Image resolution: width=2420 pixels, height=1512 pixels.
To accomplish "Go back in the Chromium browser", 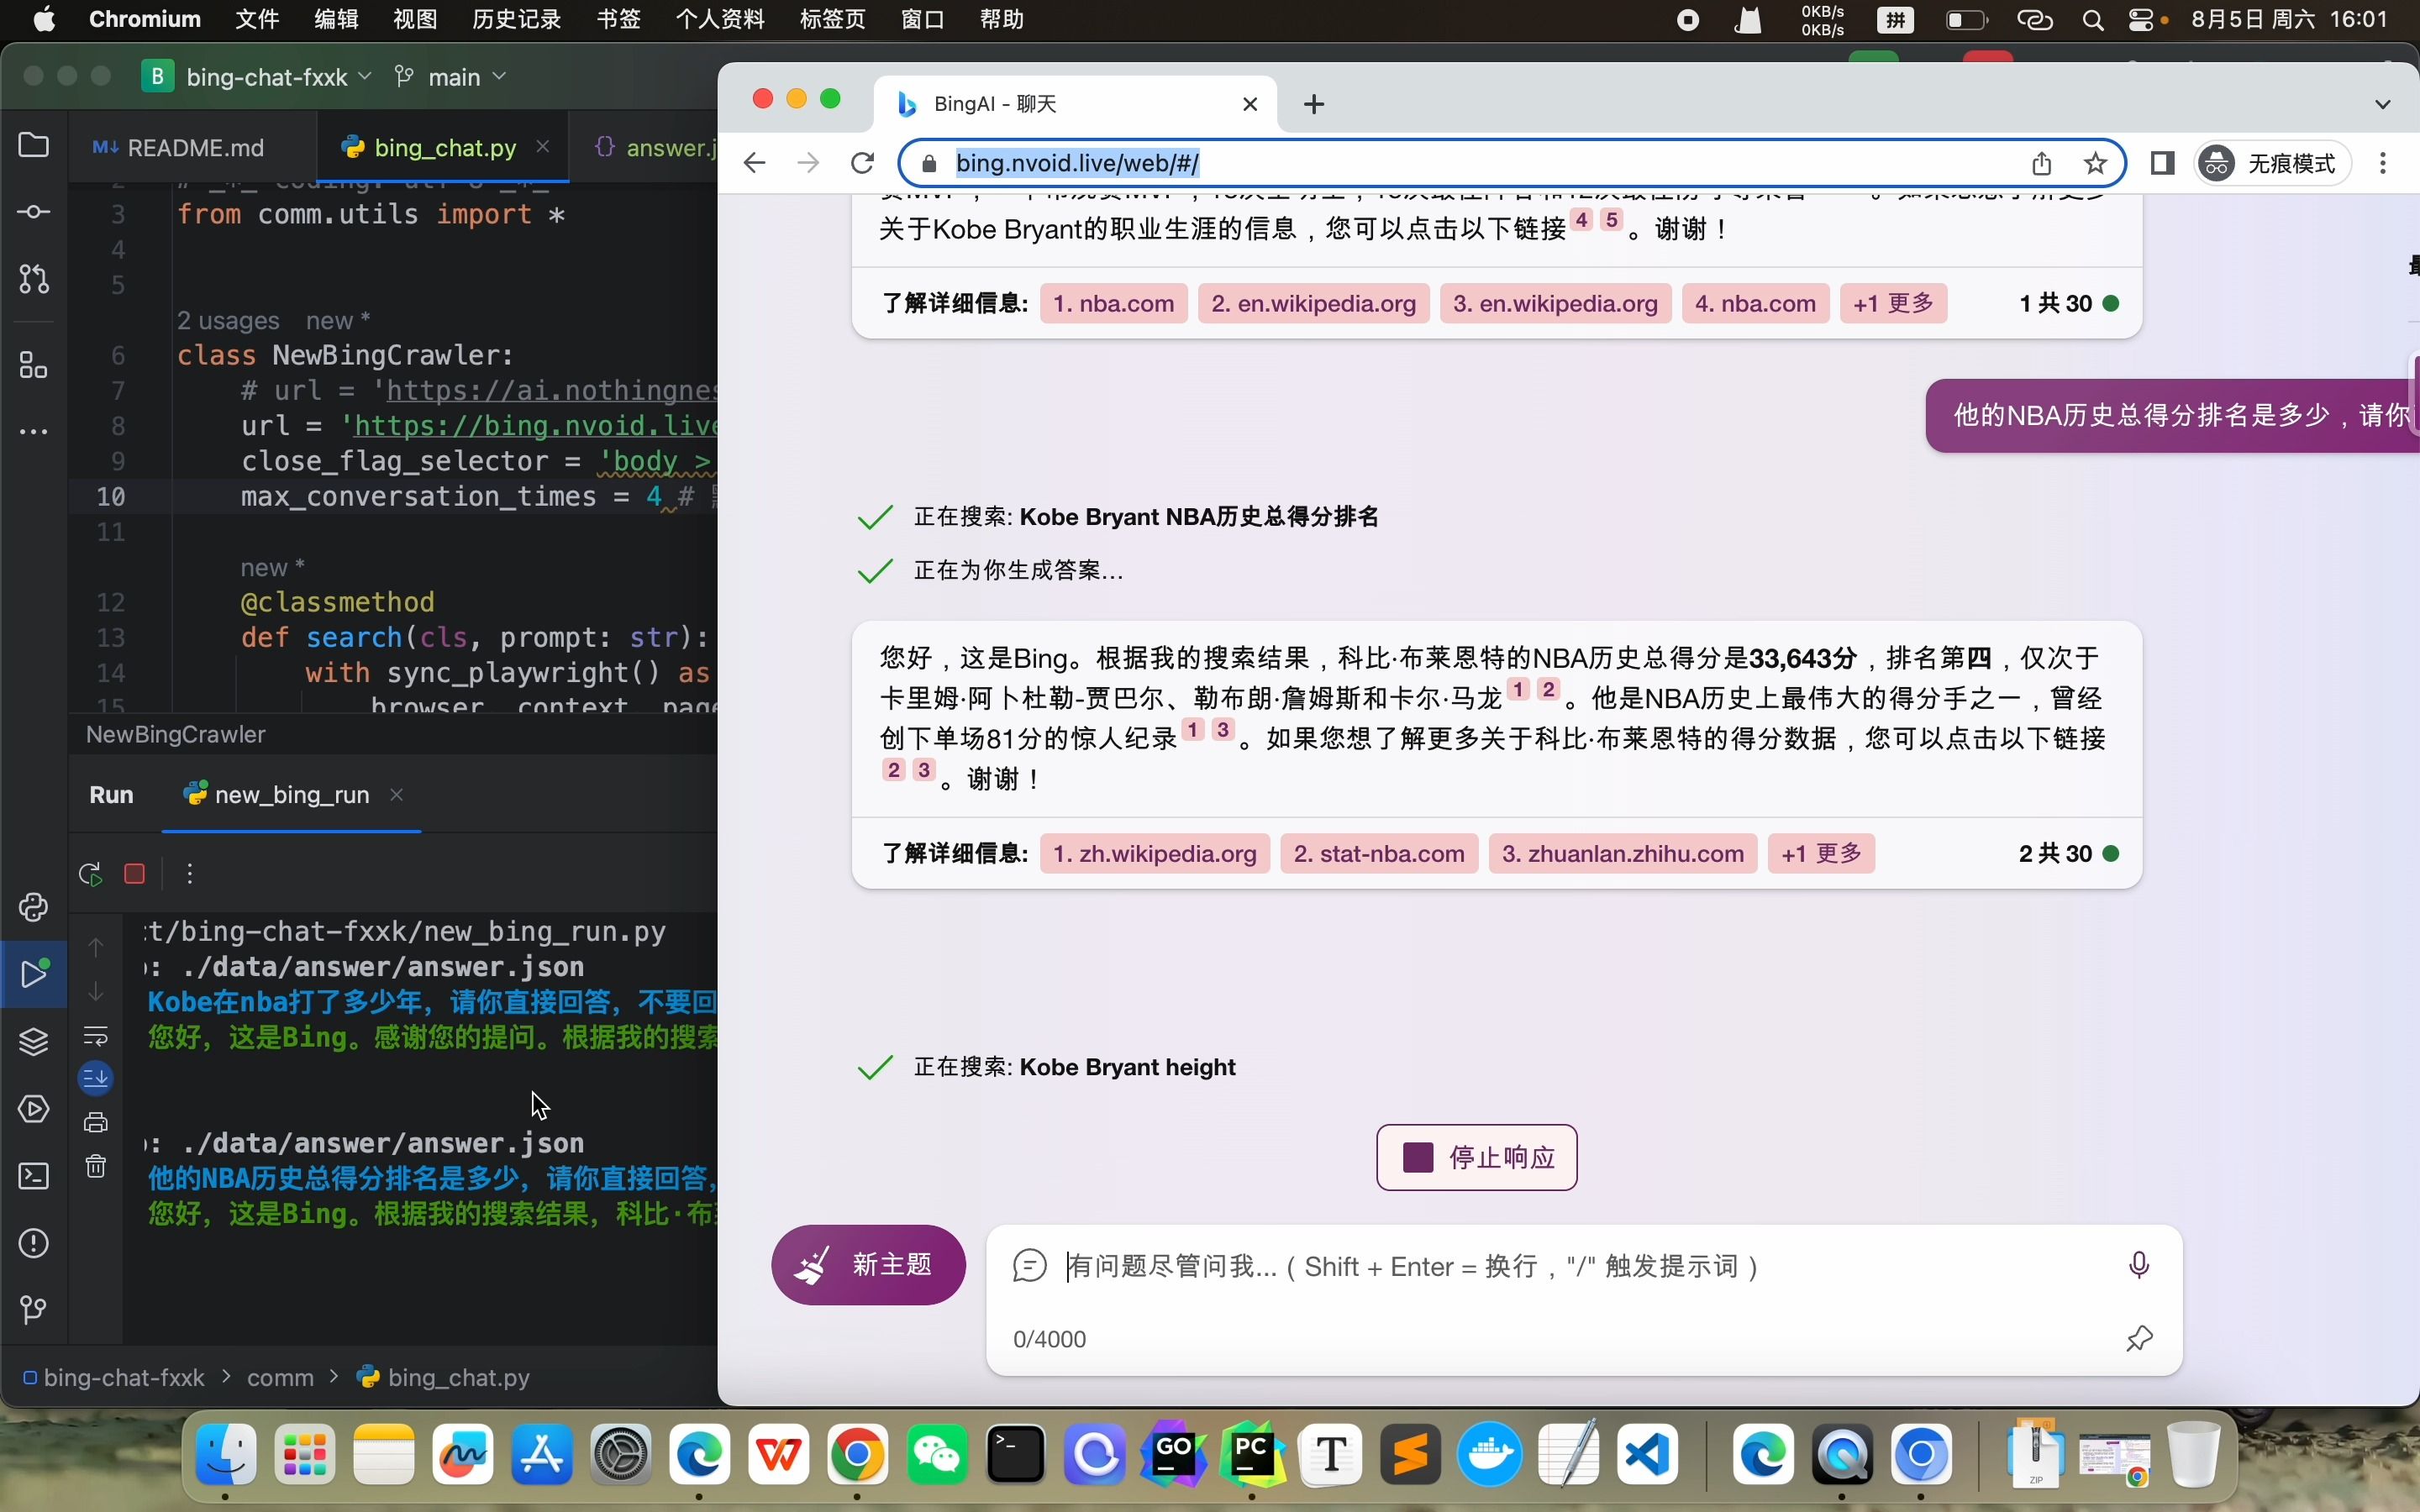I will (755, 163).
